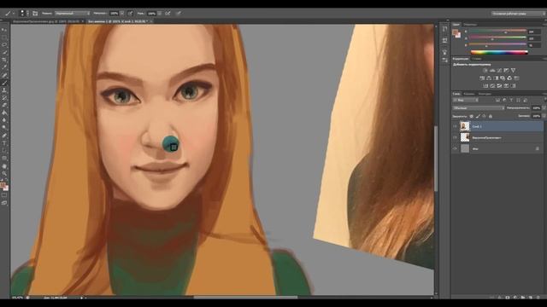Select the Hand tool

[4, 165]
